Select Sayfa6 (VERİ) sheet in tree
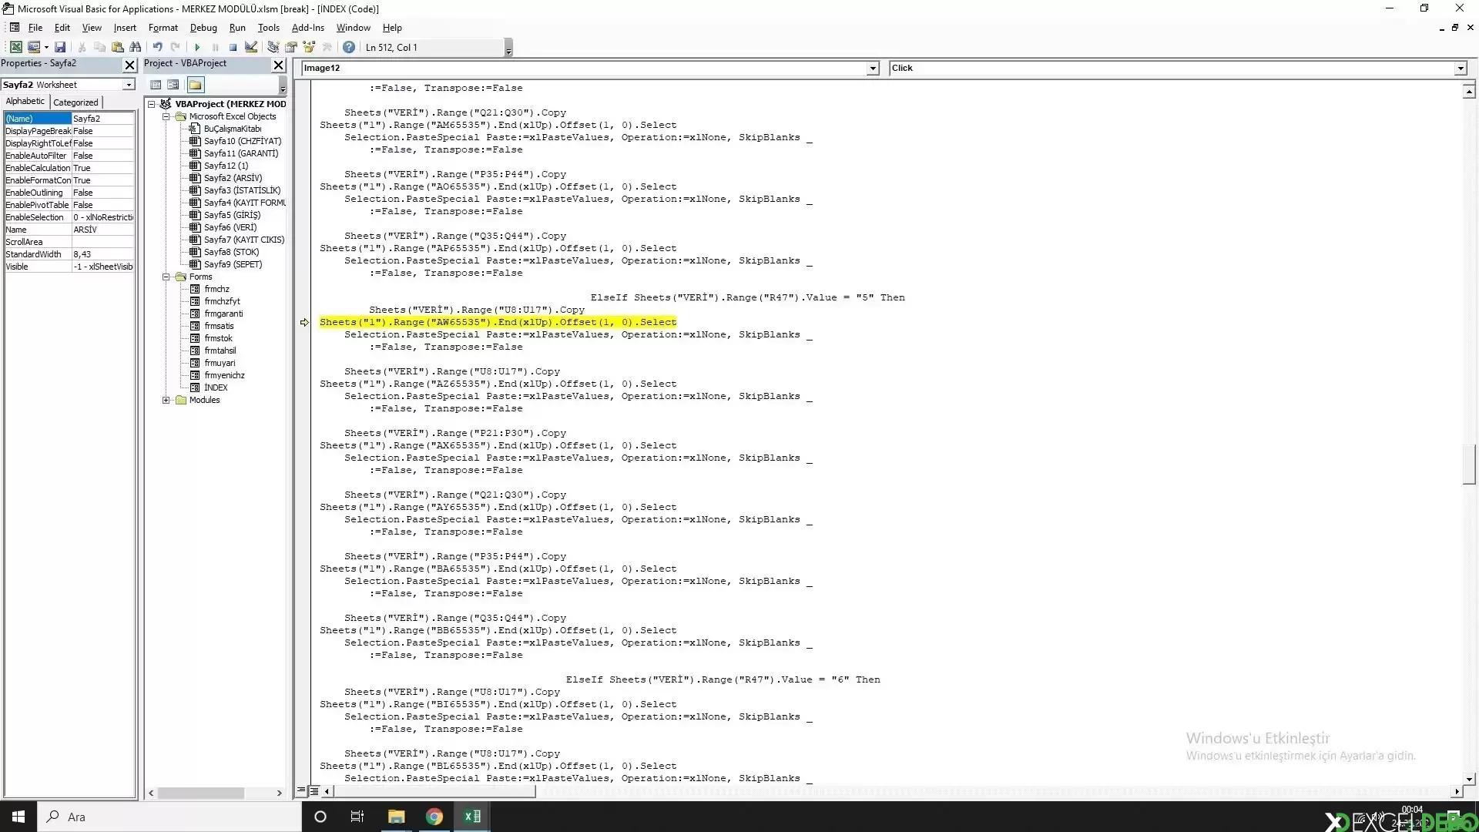The width and height of the screenshot is (1479, 832). click(x=230, y=227)
